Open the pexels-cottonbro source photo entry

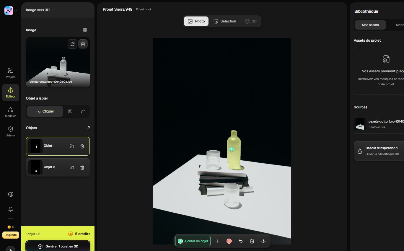pos(379,124)
